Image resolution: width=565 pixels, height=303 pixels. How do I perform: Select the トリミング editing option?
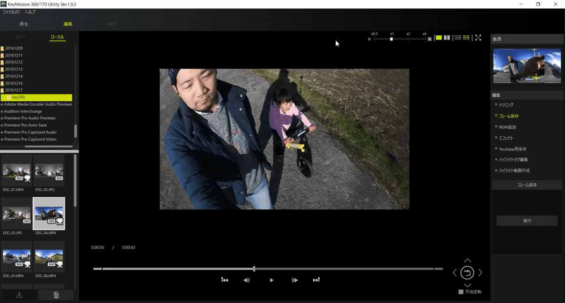click(x=507, y=104)
